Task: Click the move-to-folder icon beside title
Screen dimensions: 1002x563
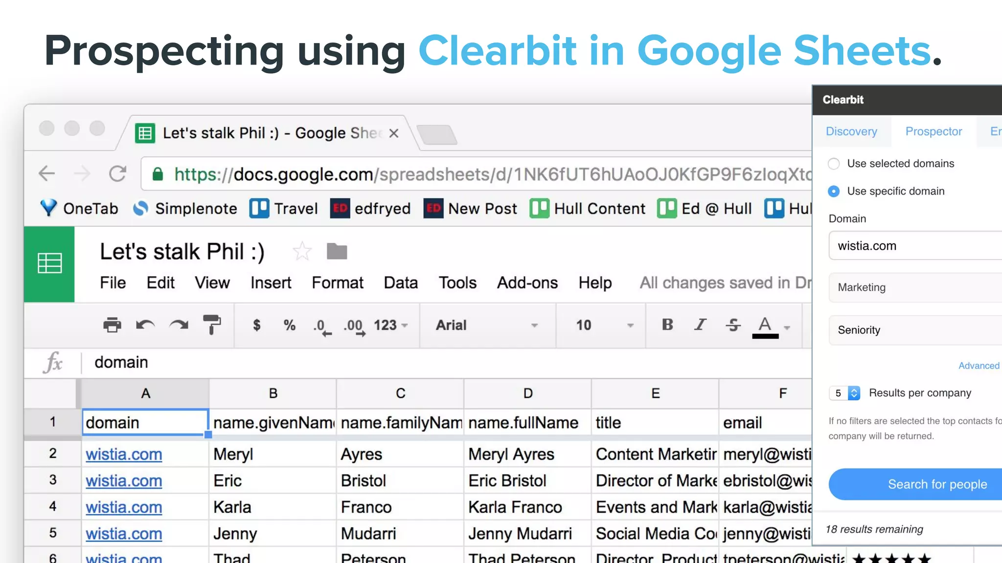Action: point(337,252)
